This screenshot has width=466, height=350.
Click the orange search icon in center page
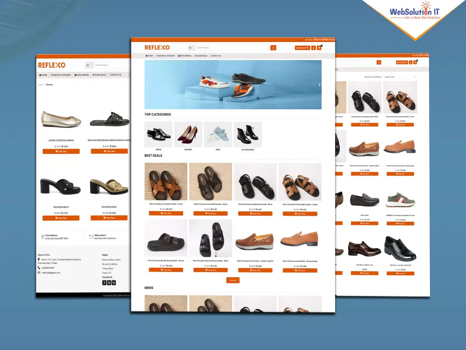(x=273, y=48)
